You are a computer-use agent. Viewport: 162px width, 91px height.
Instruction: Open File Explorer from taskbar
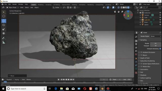[62, 89]
